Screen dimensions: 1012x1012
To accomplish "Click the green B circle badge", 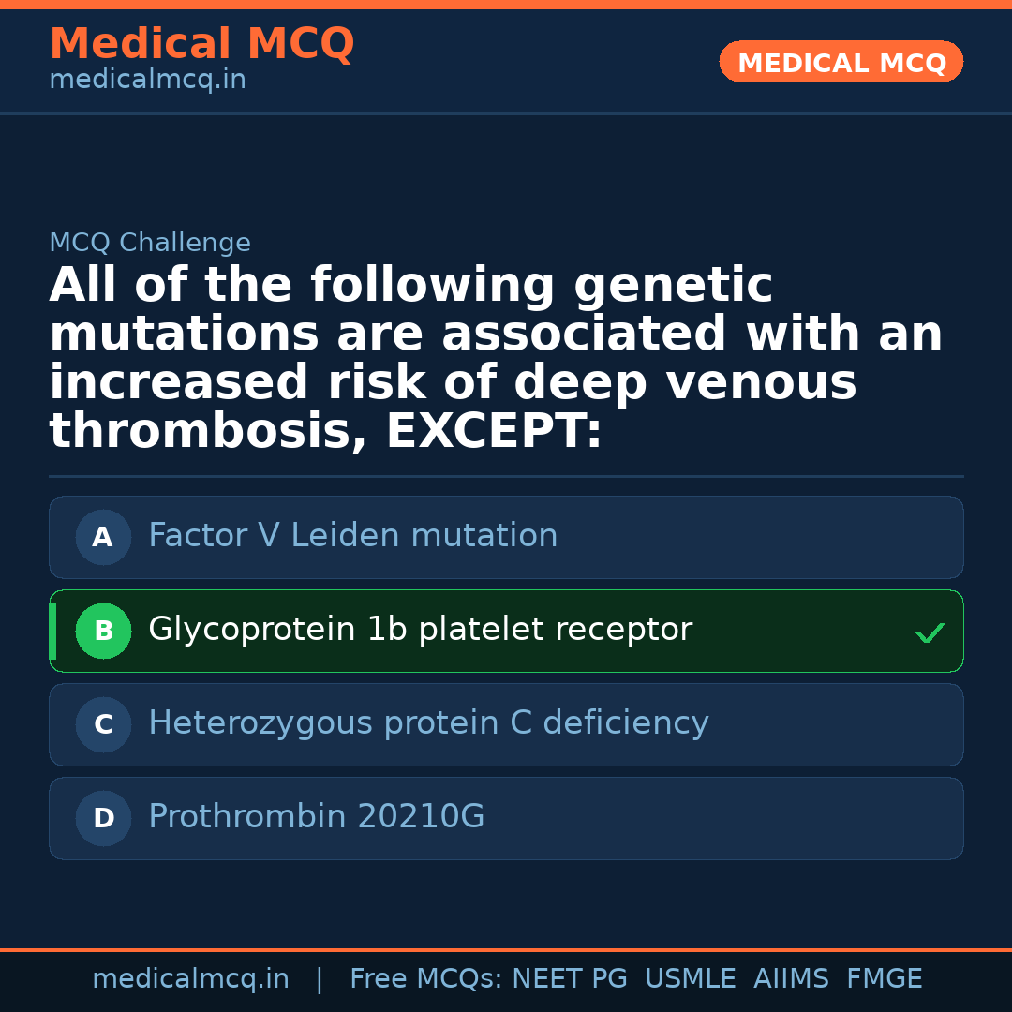I will [103, 632].
